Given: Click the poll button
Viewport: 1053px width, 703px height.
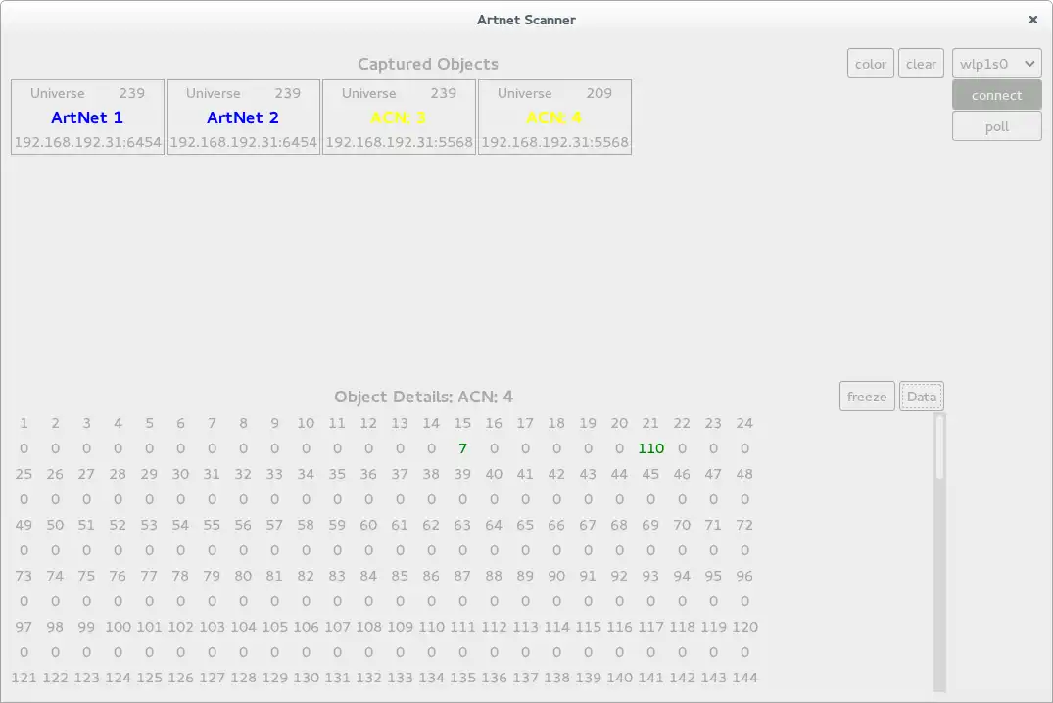Looking at the screenshot, I should click(996, 126).
